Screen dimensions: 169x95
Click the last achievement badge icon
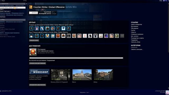(x=33, y=52)
